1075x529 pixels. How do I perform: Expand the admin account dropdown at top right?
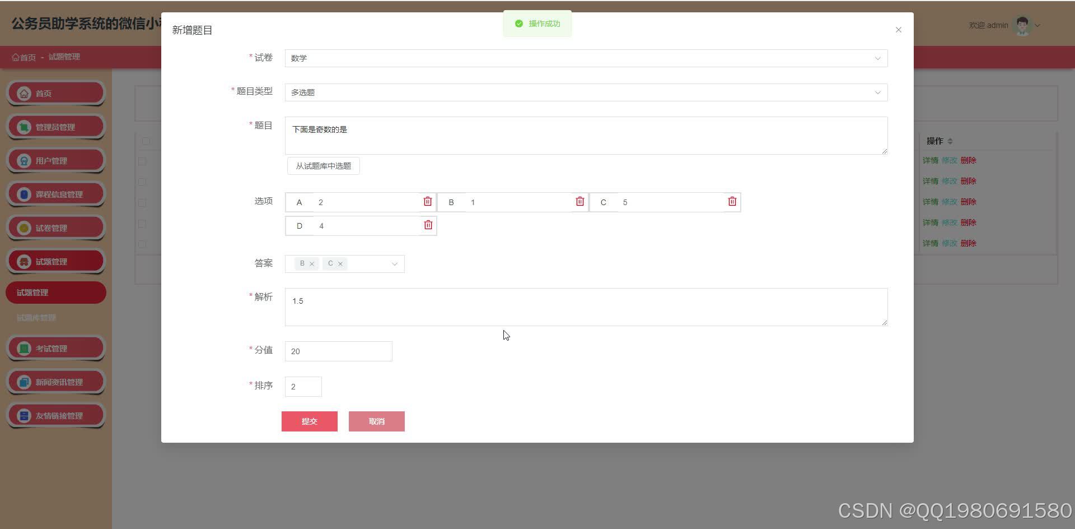[x=1037, y=25]
